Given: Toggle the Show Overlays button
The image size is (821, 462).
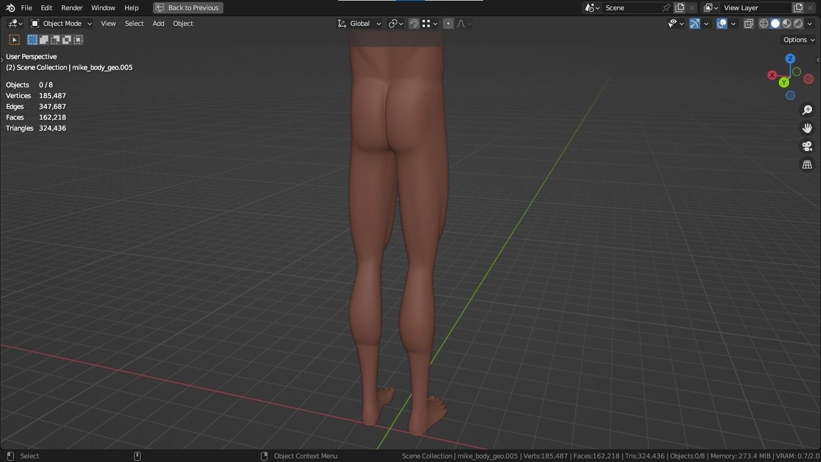Looking at the screenshot, I should pyautogui.click(x=722, y=23).
